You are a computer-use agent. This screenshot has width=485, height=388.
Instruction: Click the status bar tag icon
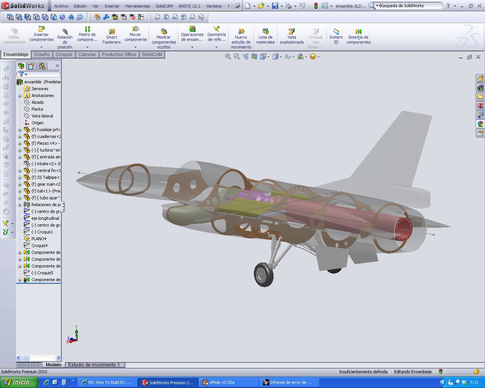coord(476,372)
